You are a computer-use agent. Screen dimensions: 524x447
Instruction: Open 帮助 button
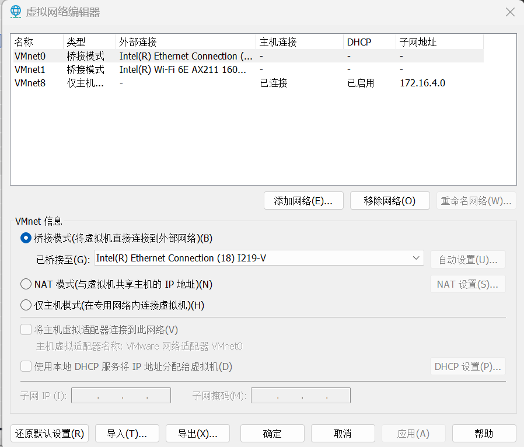coord(484,434)
